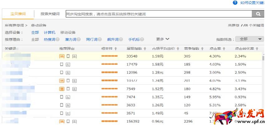
Task: Open the 指数筛选 dropdown
Action: (250, 39)
